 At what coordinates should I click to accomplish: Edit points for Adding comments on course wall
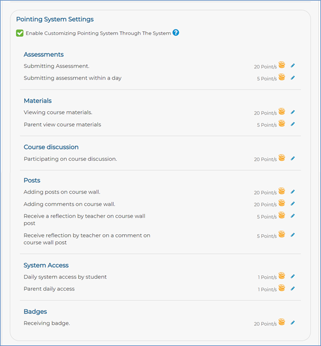293,204
